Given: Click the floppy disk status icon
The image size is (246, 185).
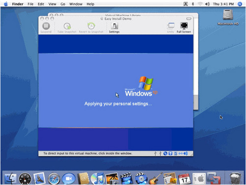Looking at the screenshot, I should click(170, 153).
